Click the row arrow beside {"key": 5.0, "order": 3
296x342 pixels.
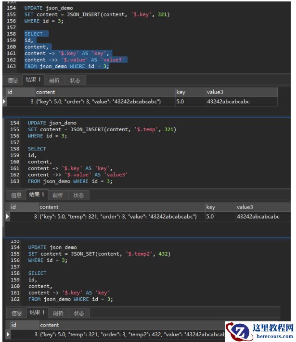4,102
